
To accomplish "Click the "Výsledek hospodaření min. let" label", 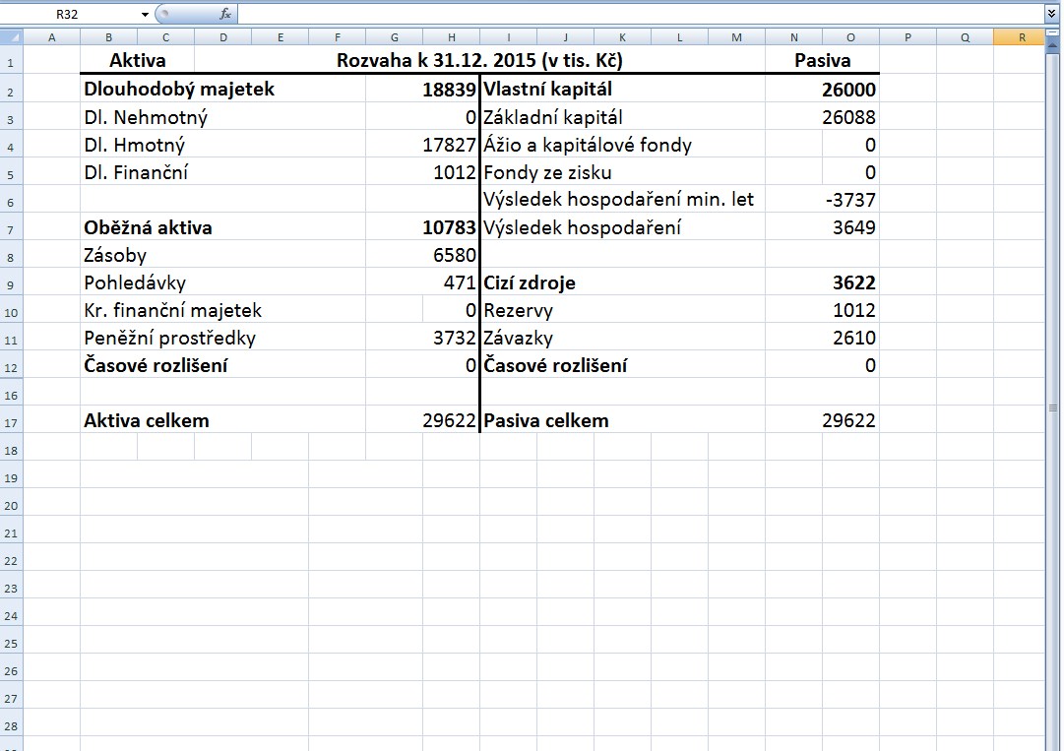I will (x=619, y=200).
